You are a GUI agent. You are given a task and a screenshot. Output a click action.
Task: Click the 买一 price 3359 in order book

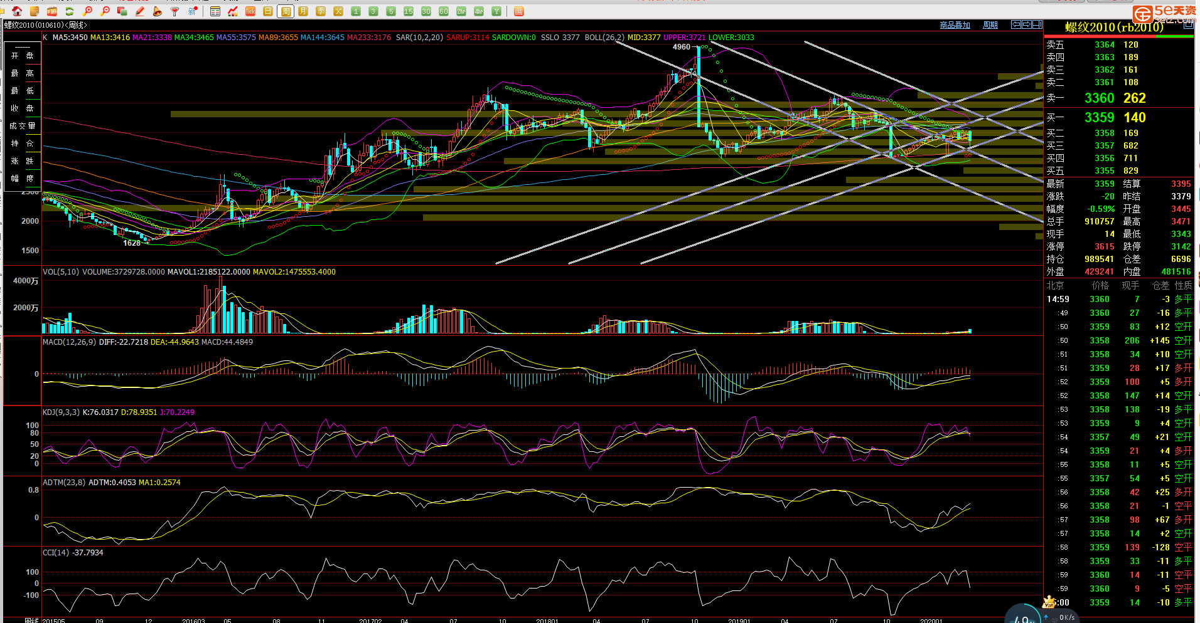point(1099,118)
